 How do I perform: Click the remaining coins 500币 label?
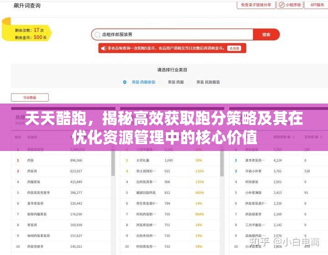(x=31, y=37)
